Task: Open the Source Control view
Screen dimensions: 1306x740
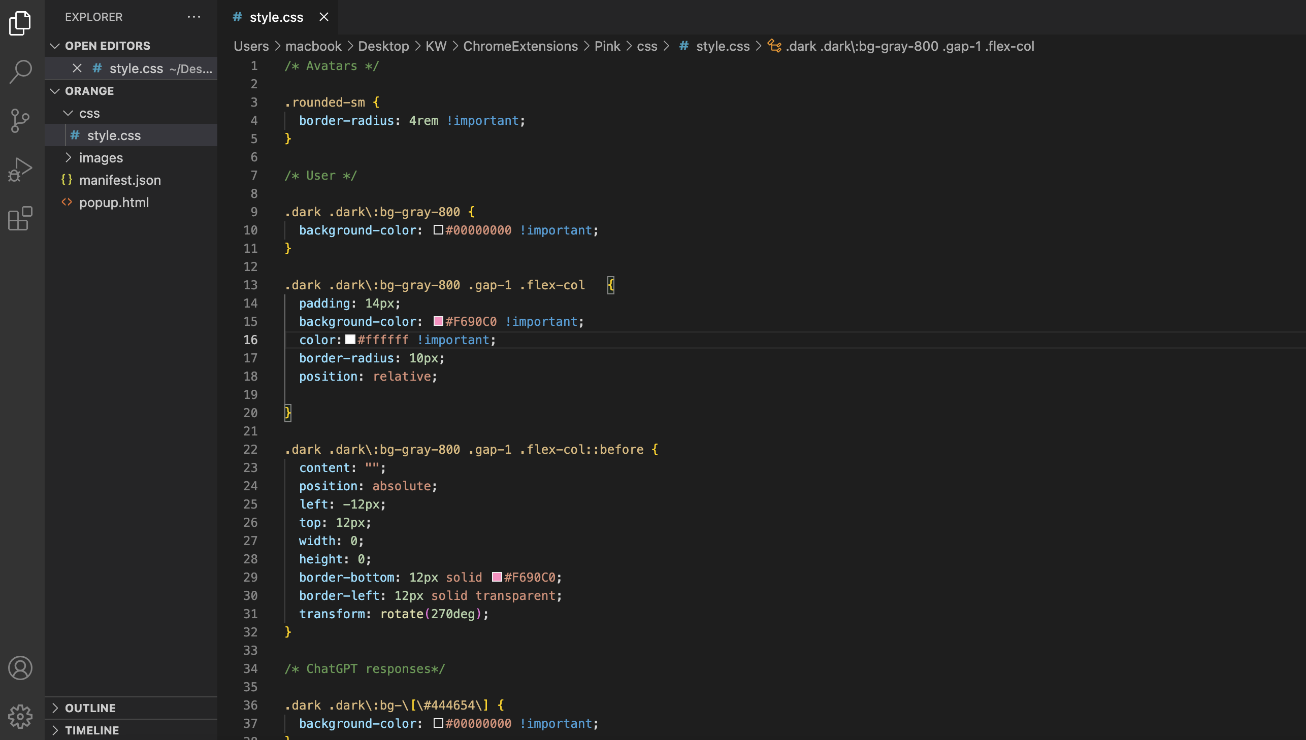Action: 20,120
